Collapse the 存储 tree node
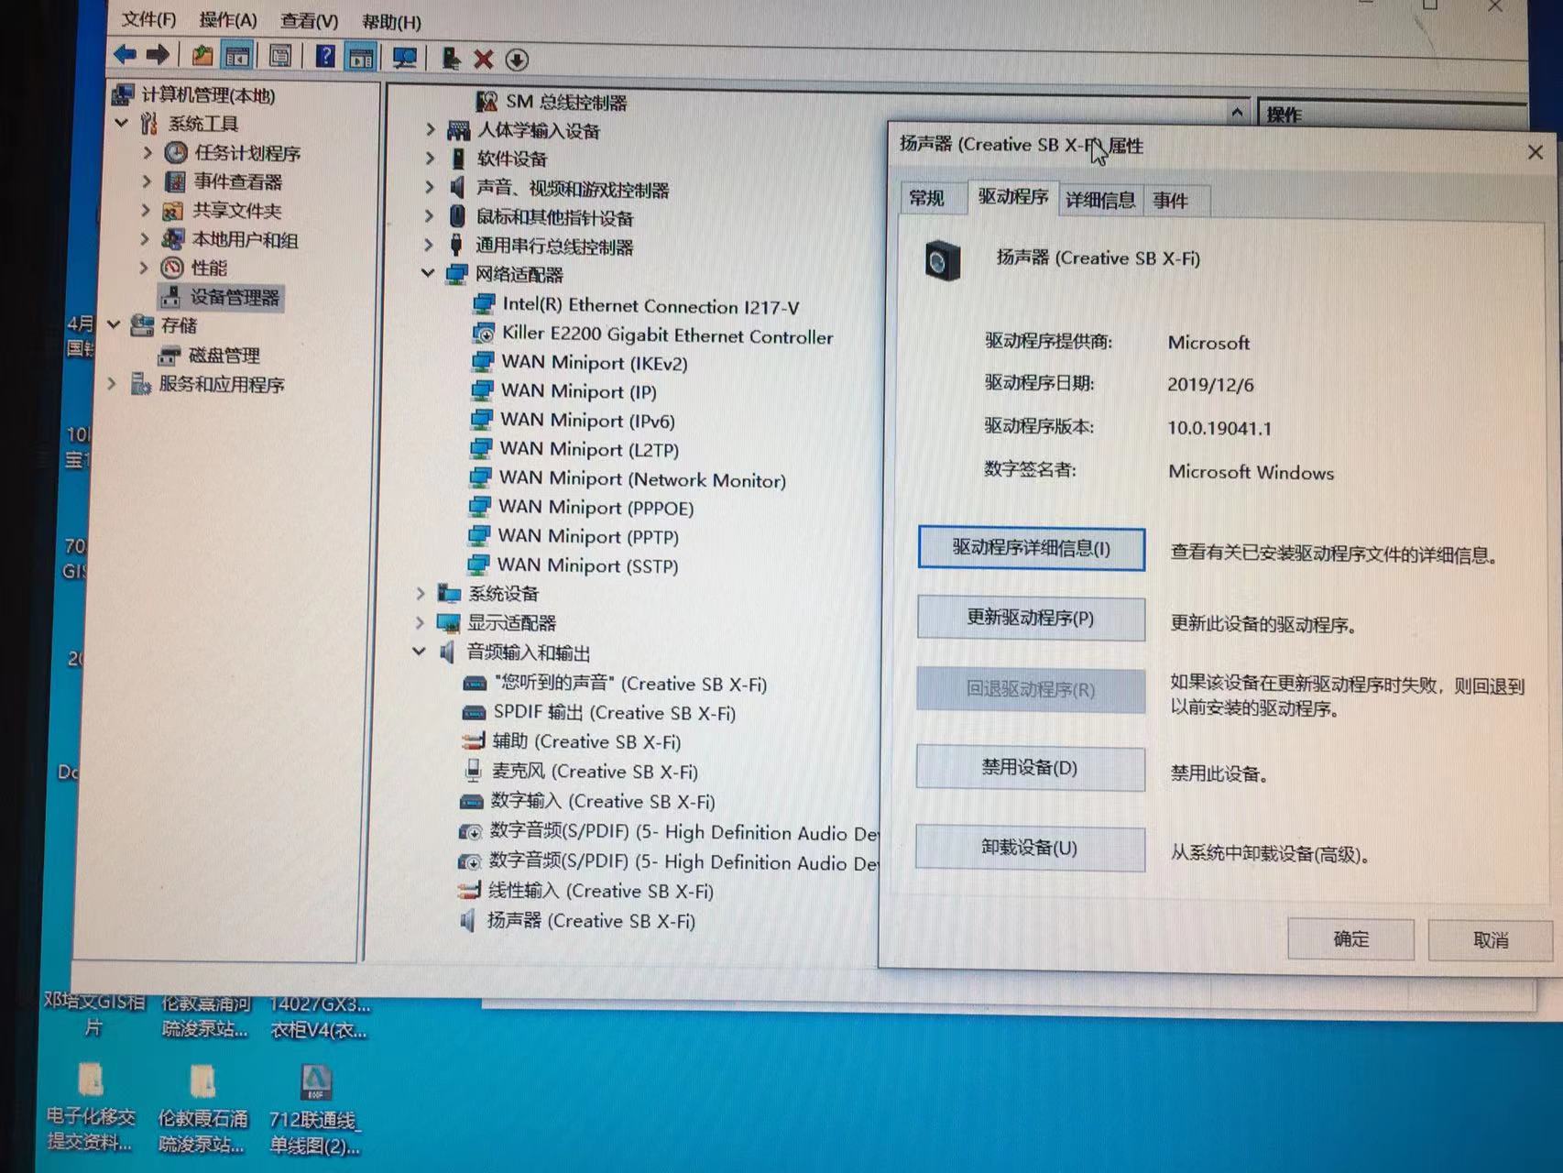 click(x=114, y=324)
